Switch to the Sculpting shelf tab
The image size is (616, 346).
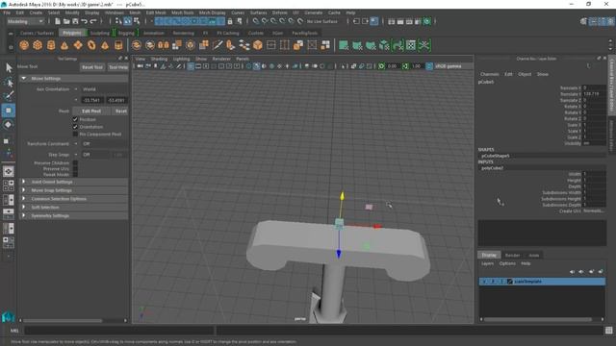pos(100,33)
